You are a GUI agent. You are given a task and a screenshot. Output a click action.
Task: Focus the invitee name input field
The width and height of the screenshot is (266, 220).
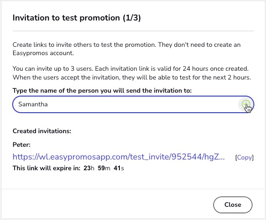tap(133, 104)
